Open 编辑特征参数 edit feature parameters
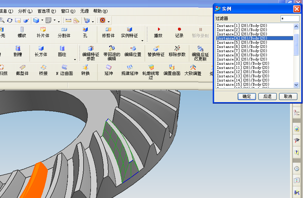The image size is (303, 198). coord(91,54)
